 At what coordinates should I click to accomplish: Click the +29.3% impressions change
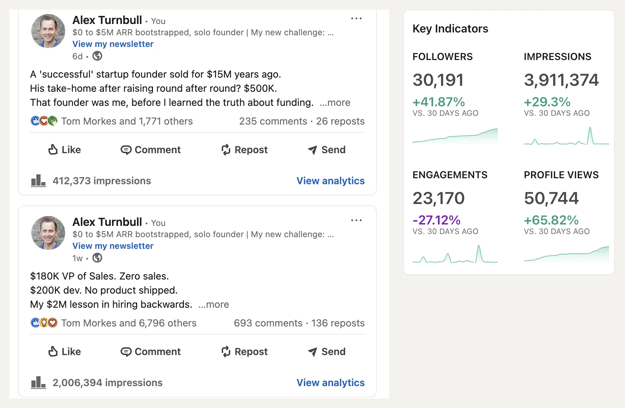pos(547,102)
